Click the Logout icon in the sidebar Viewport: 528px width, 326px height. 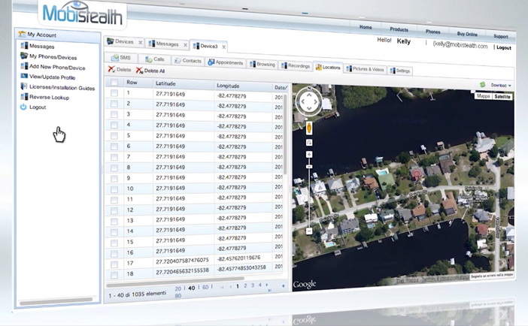point(23,107)
